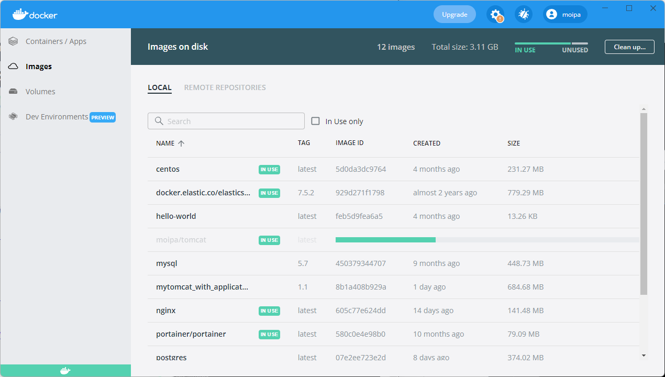Click the IN USE badge on the centos row
Screen dimensions: 665x377
pyautogui.click(x=269, y=170)
